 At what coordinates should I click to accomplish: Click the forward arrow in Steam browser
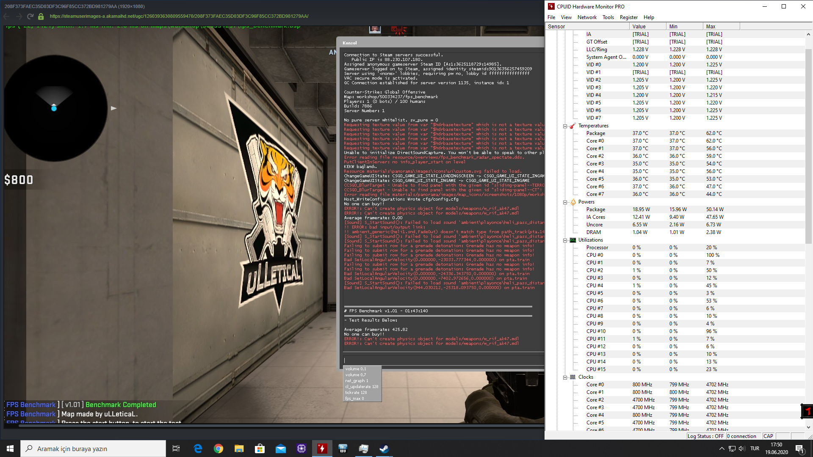click(19, 17)
